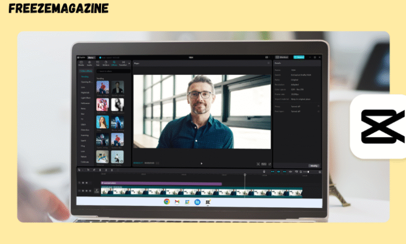This screenshot has height=244, width=406.
Task: Hide the main video track
Action: (x=87, y=191)
